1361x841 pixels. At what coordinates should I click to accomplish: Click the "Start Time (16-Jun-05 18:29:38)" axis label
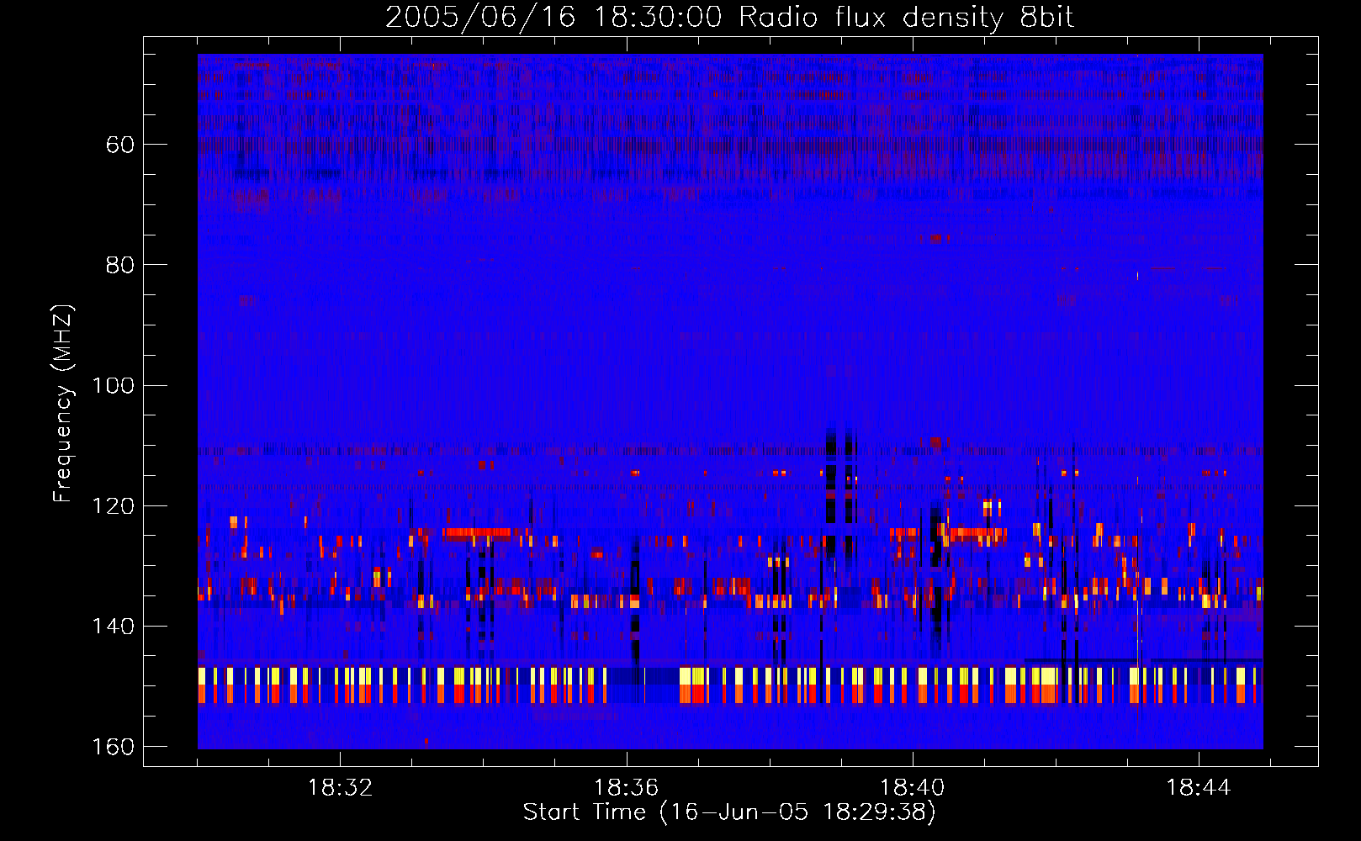pos(729,812)
